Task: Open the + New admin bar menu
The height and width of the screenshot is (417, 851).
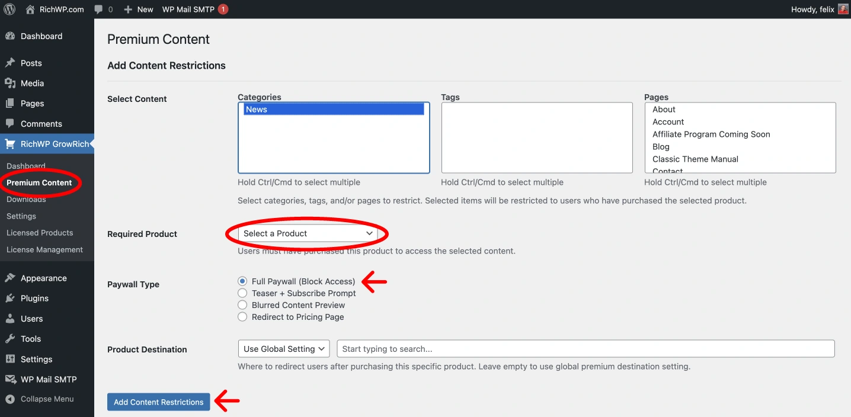Action: click(x=139, y=9)
